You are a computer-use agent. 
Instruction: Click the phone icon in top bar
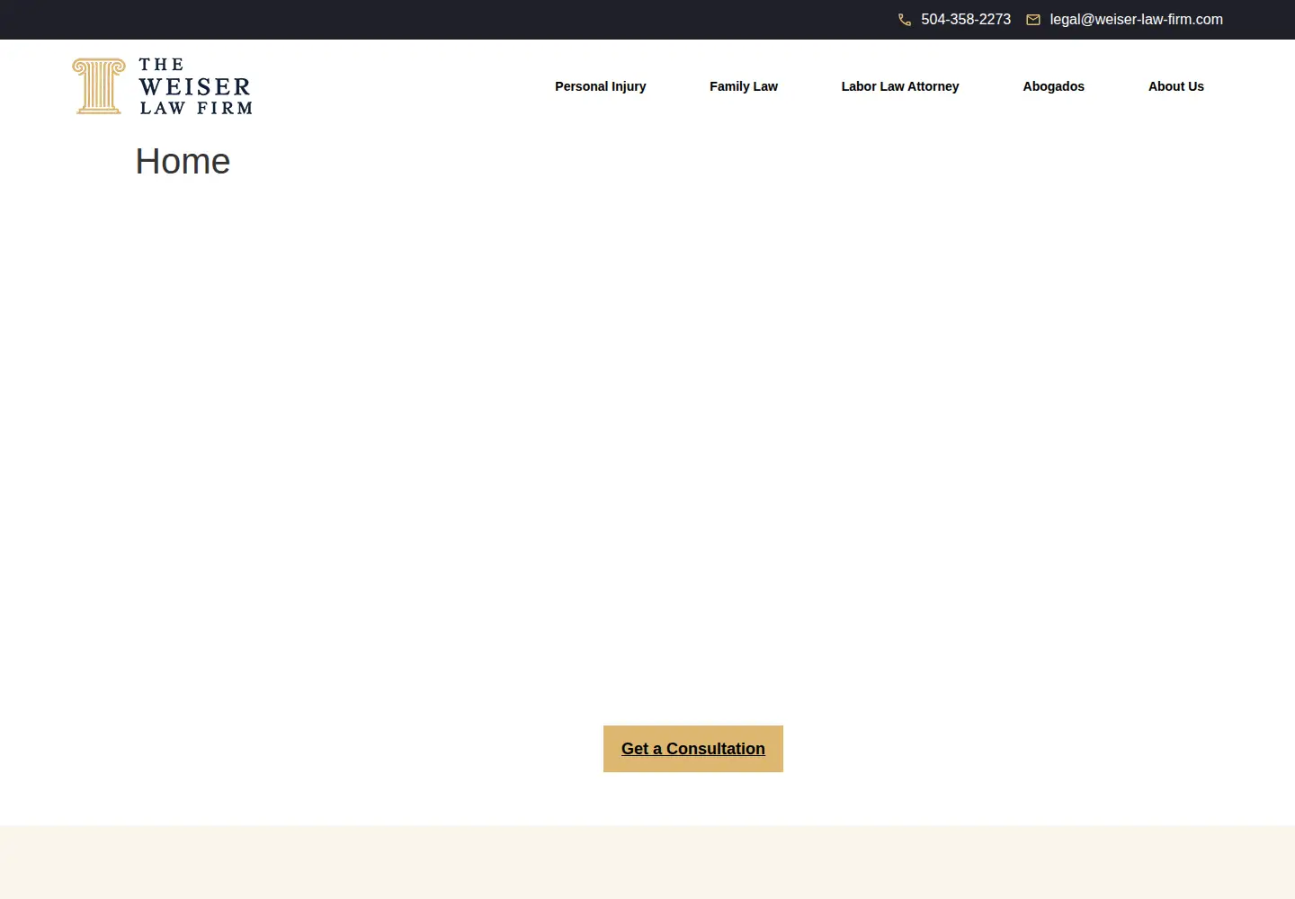coord(905,20)
